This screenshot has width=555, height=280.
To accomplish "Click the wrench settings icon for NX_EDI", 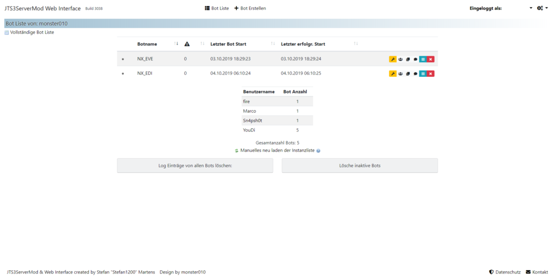I will pyautogui.click(x=392, y=74).
